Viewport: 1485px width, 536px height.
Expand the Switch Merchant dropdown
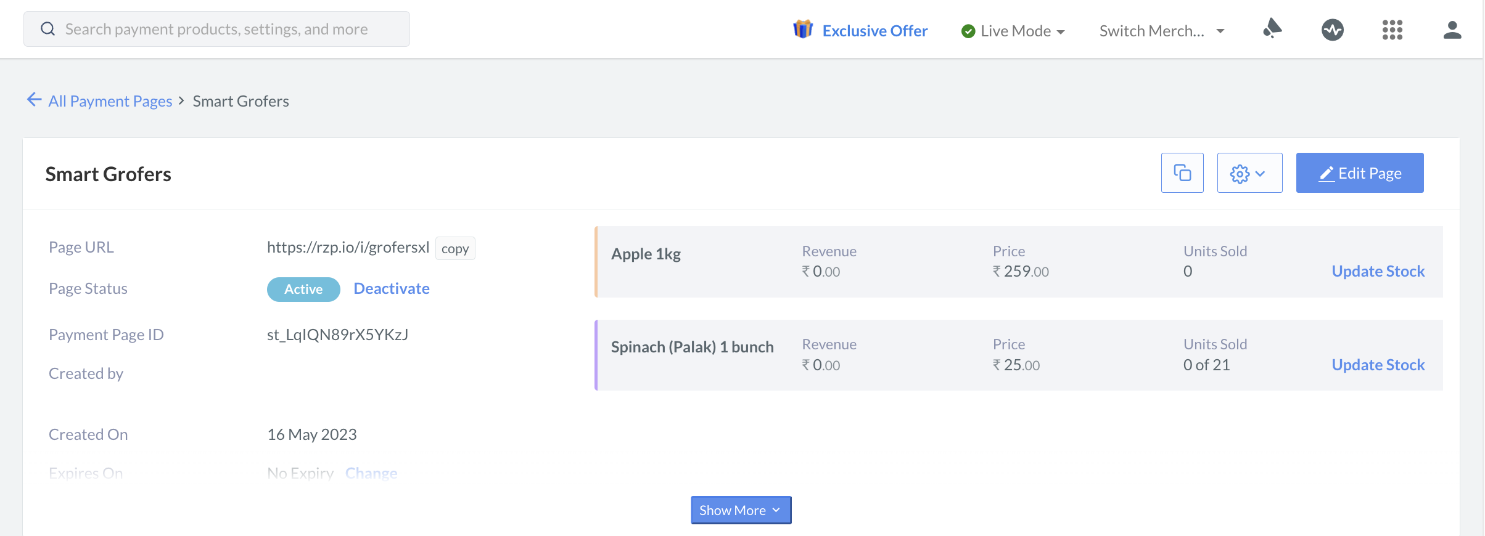tap(1162, 31)
